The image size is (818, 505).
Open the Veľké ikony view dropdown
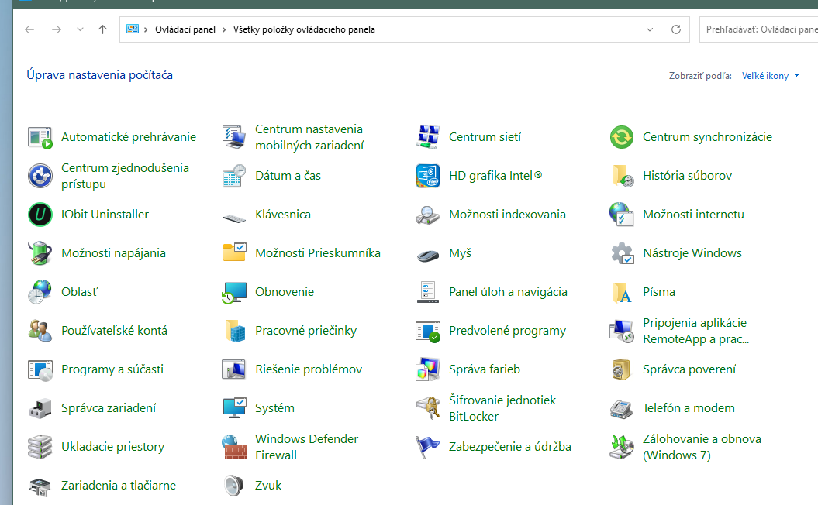[770, 75]
